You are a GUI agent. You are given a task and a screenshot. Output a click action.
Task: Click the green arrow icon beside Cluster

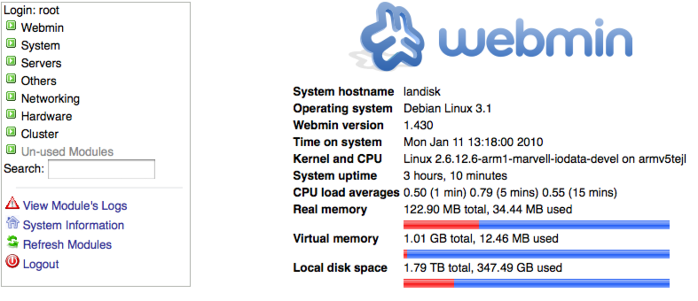(11, 132)
